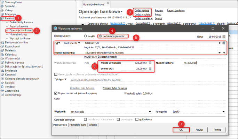The image size is (238, 139).
Task: Click the Wiadomości module icon
Action: pos(2,58)
